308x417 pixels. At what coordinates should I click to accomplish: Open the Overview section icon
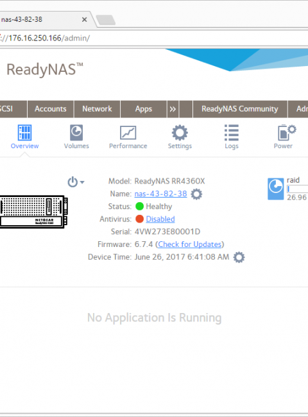(24, 132)
